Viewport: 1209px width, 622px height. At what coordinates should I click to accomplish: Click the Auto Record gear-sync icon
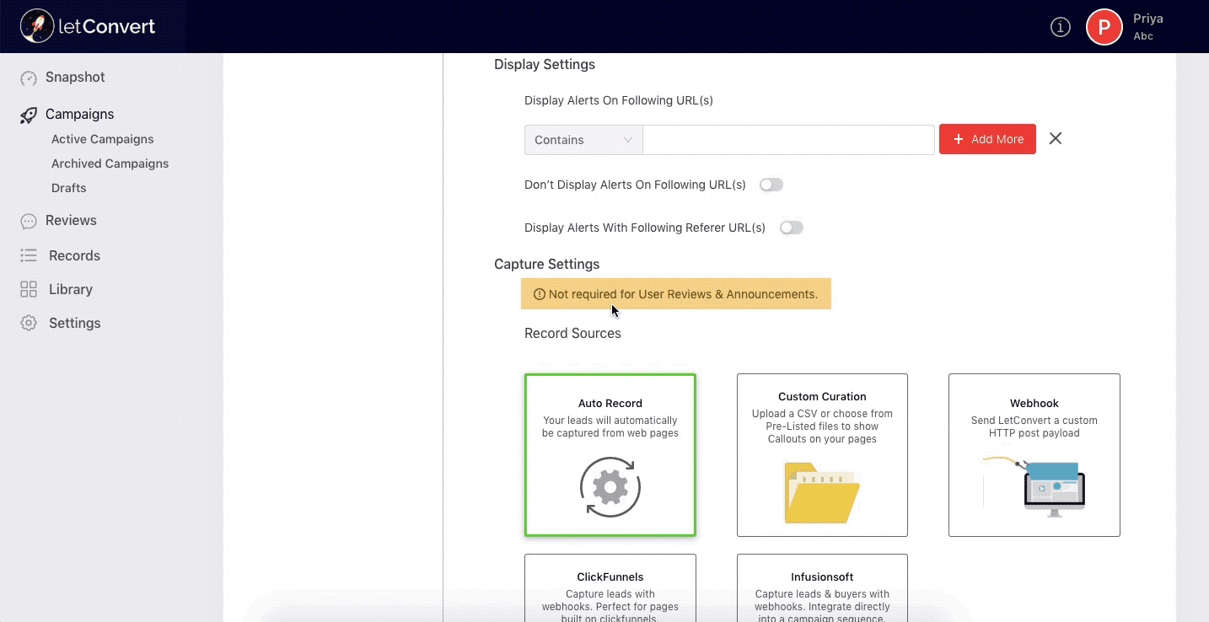click(610, 487)
